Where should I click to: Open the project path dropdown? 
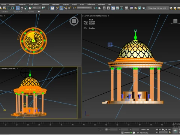tap(158, 8)
